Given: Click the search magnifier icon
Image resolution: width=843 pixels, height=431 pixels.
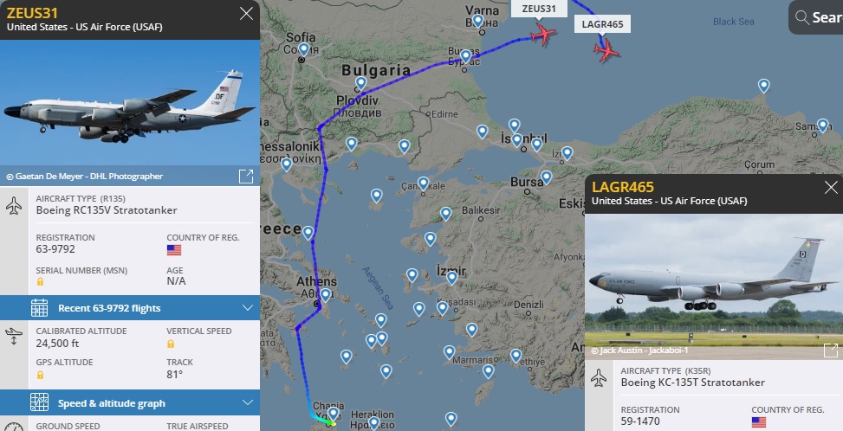Looking at the screenshot, I should [801, 17].
